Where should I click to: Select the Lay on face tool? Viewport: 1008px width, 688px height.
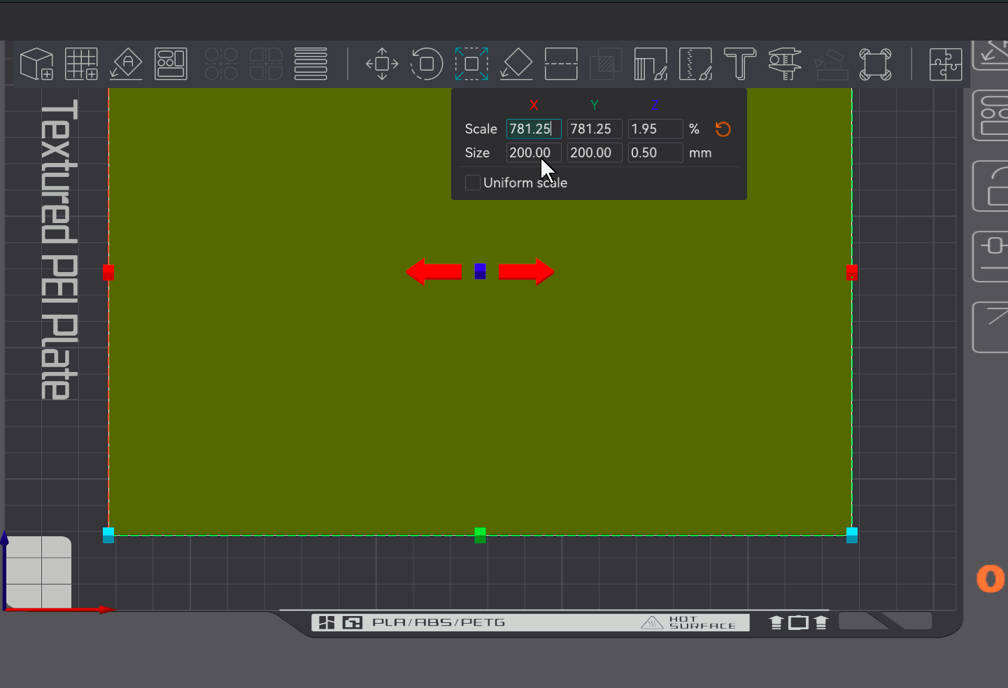(x=516, y=64)
